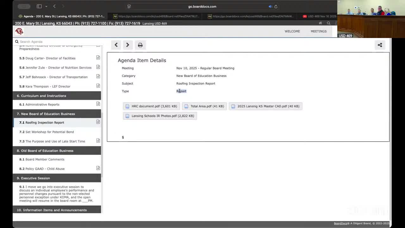Click the home icon in the header

(320, 23)
